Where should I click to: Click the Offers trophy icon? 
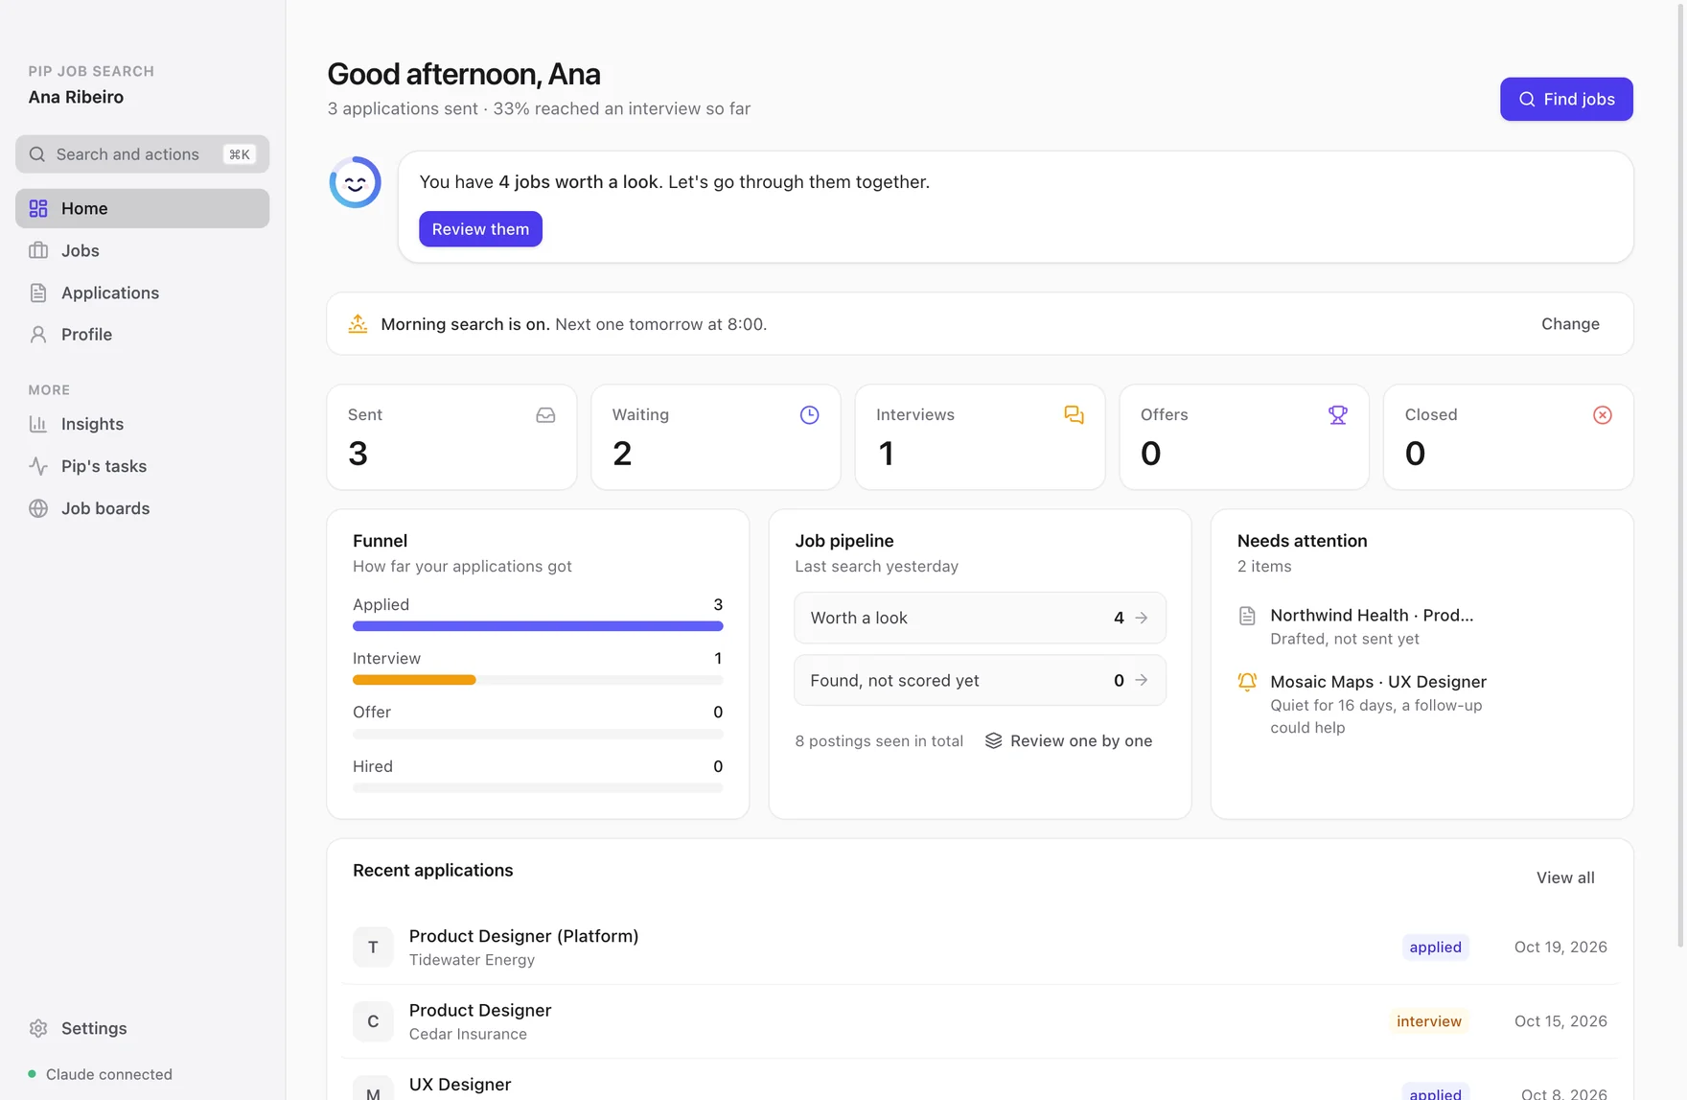1338,415
